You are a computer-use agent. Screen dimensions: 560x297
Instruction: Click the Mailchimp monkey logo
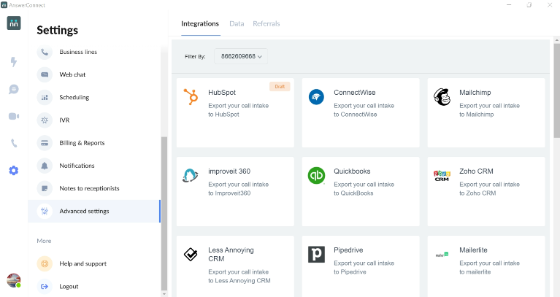click(x=442, y=97)
